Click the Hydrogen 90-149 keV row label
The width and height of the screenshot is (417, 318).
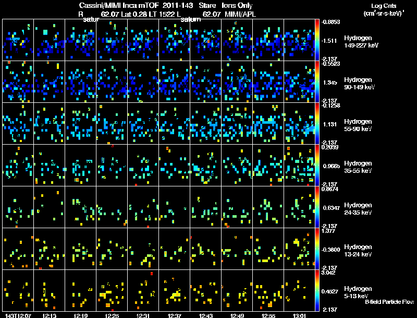(x=359, y=84)
